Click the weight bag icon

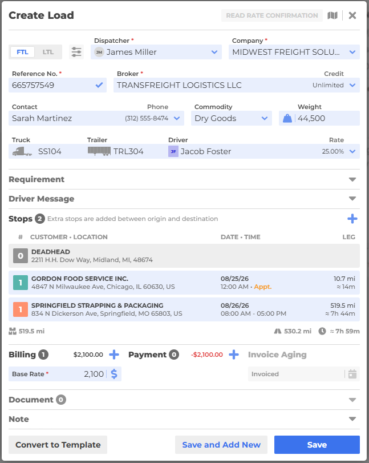pos(287,118)
